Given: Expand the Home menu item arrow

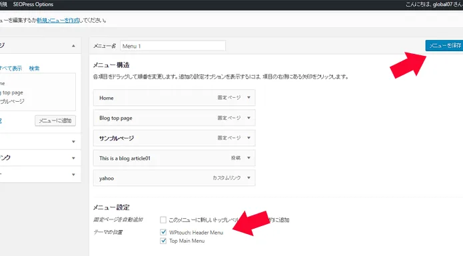Looking at the screenshot, I should [248, 98].
